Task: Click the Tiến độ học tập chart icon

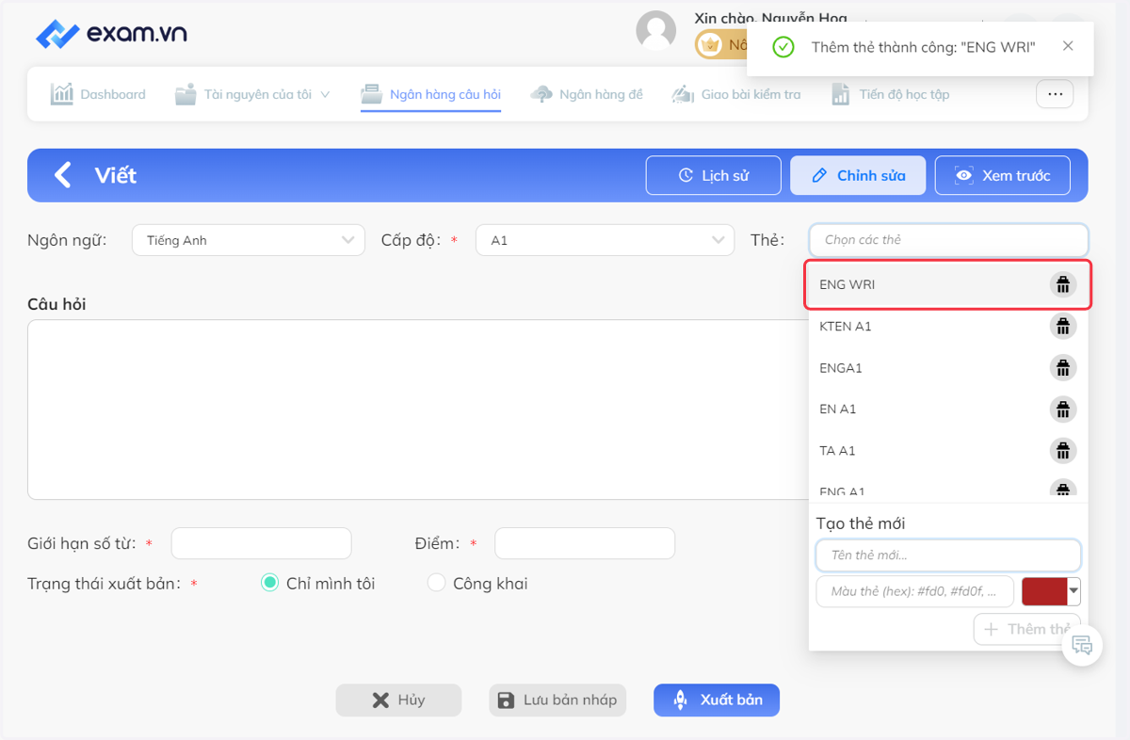Action: (x=841, y=94)
